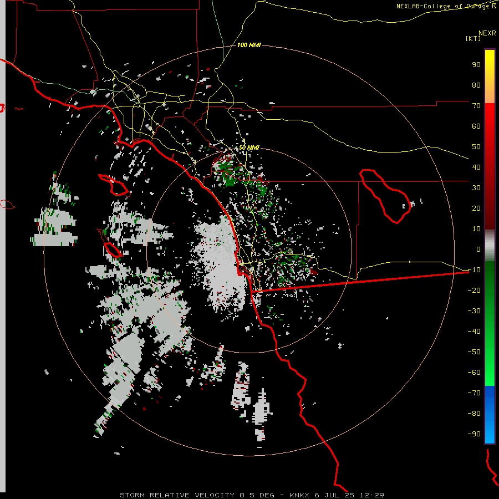The image size is (499, 499).
Task: Click the "100 NMI" range ring label
Action: click(x=249, y=45)
